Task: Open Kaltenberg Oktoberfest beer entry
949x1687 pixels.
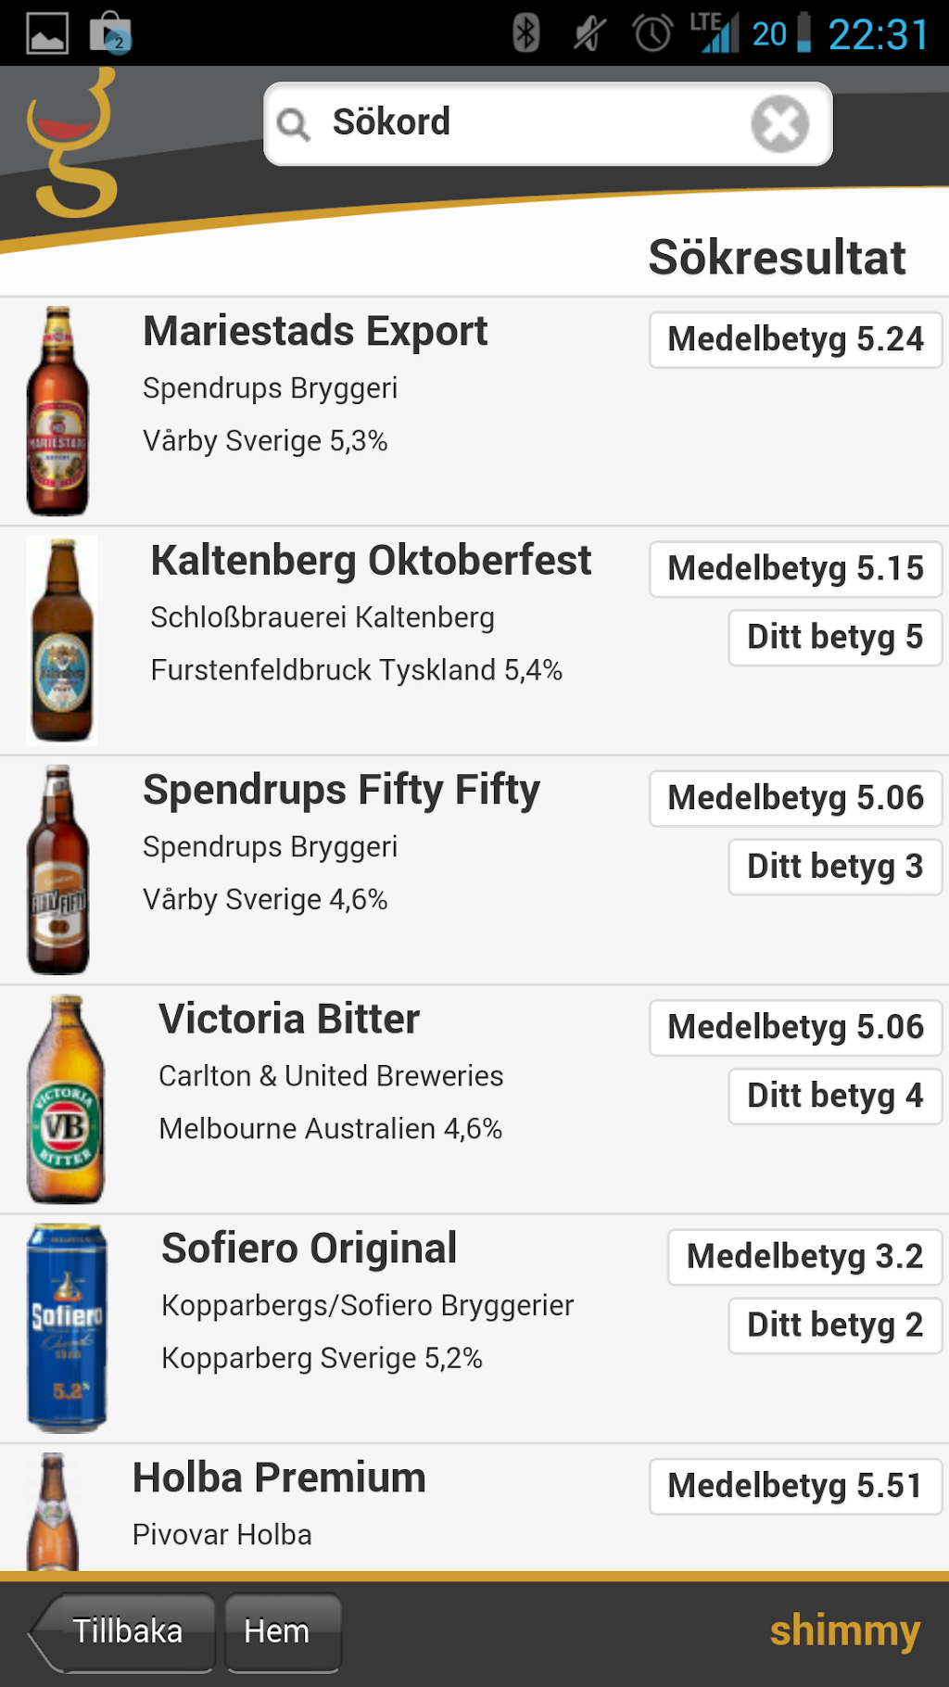Action: (371, 562)
